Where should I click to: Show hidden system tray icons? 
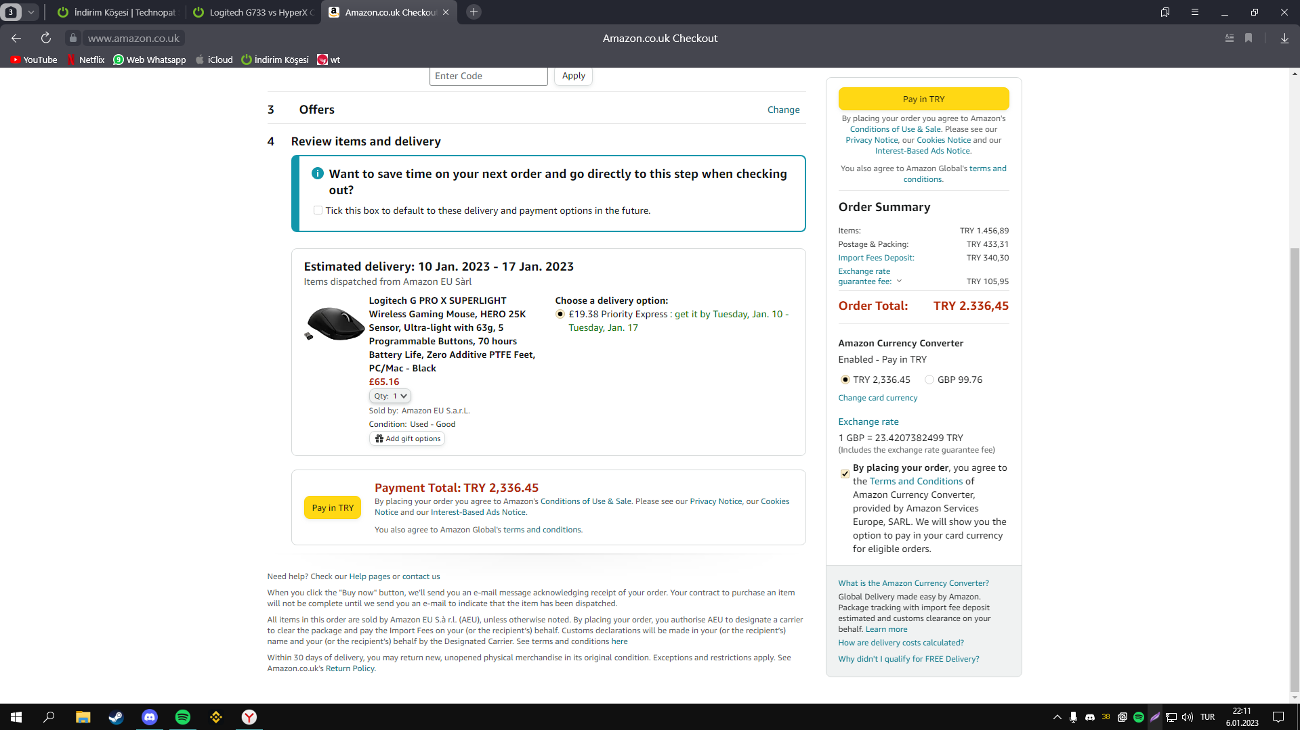pyautogui.click(x=1057, y=717)
